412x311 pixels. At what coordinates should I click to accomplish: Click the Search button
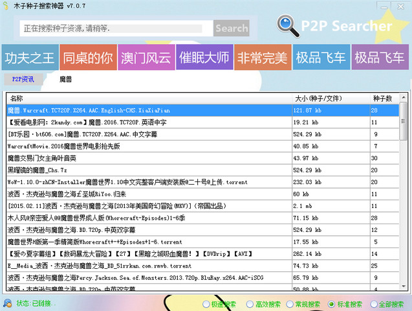(232, 28)
